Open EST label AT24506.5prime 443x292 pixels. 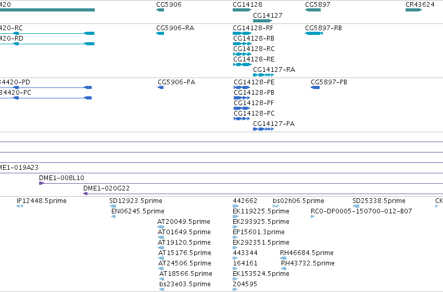(184, 263)
